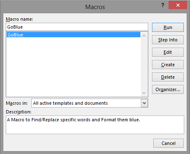Edit the selected macro

point(168,52)
